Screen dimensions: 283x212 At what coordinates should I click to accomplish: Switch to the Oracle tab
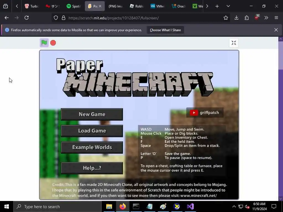(x=179, y=6)
